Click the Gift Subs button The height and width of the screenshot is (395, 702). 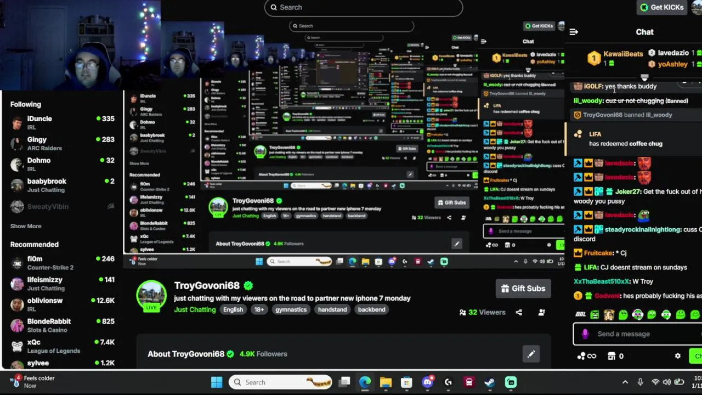(x=523, y=289)
